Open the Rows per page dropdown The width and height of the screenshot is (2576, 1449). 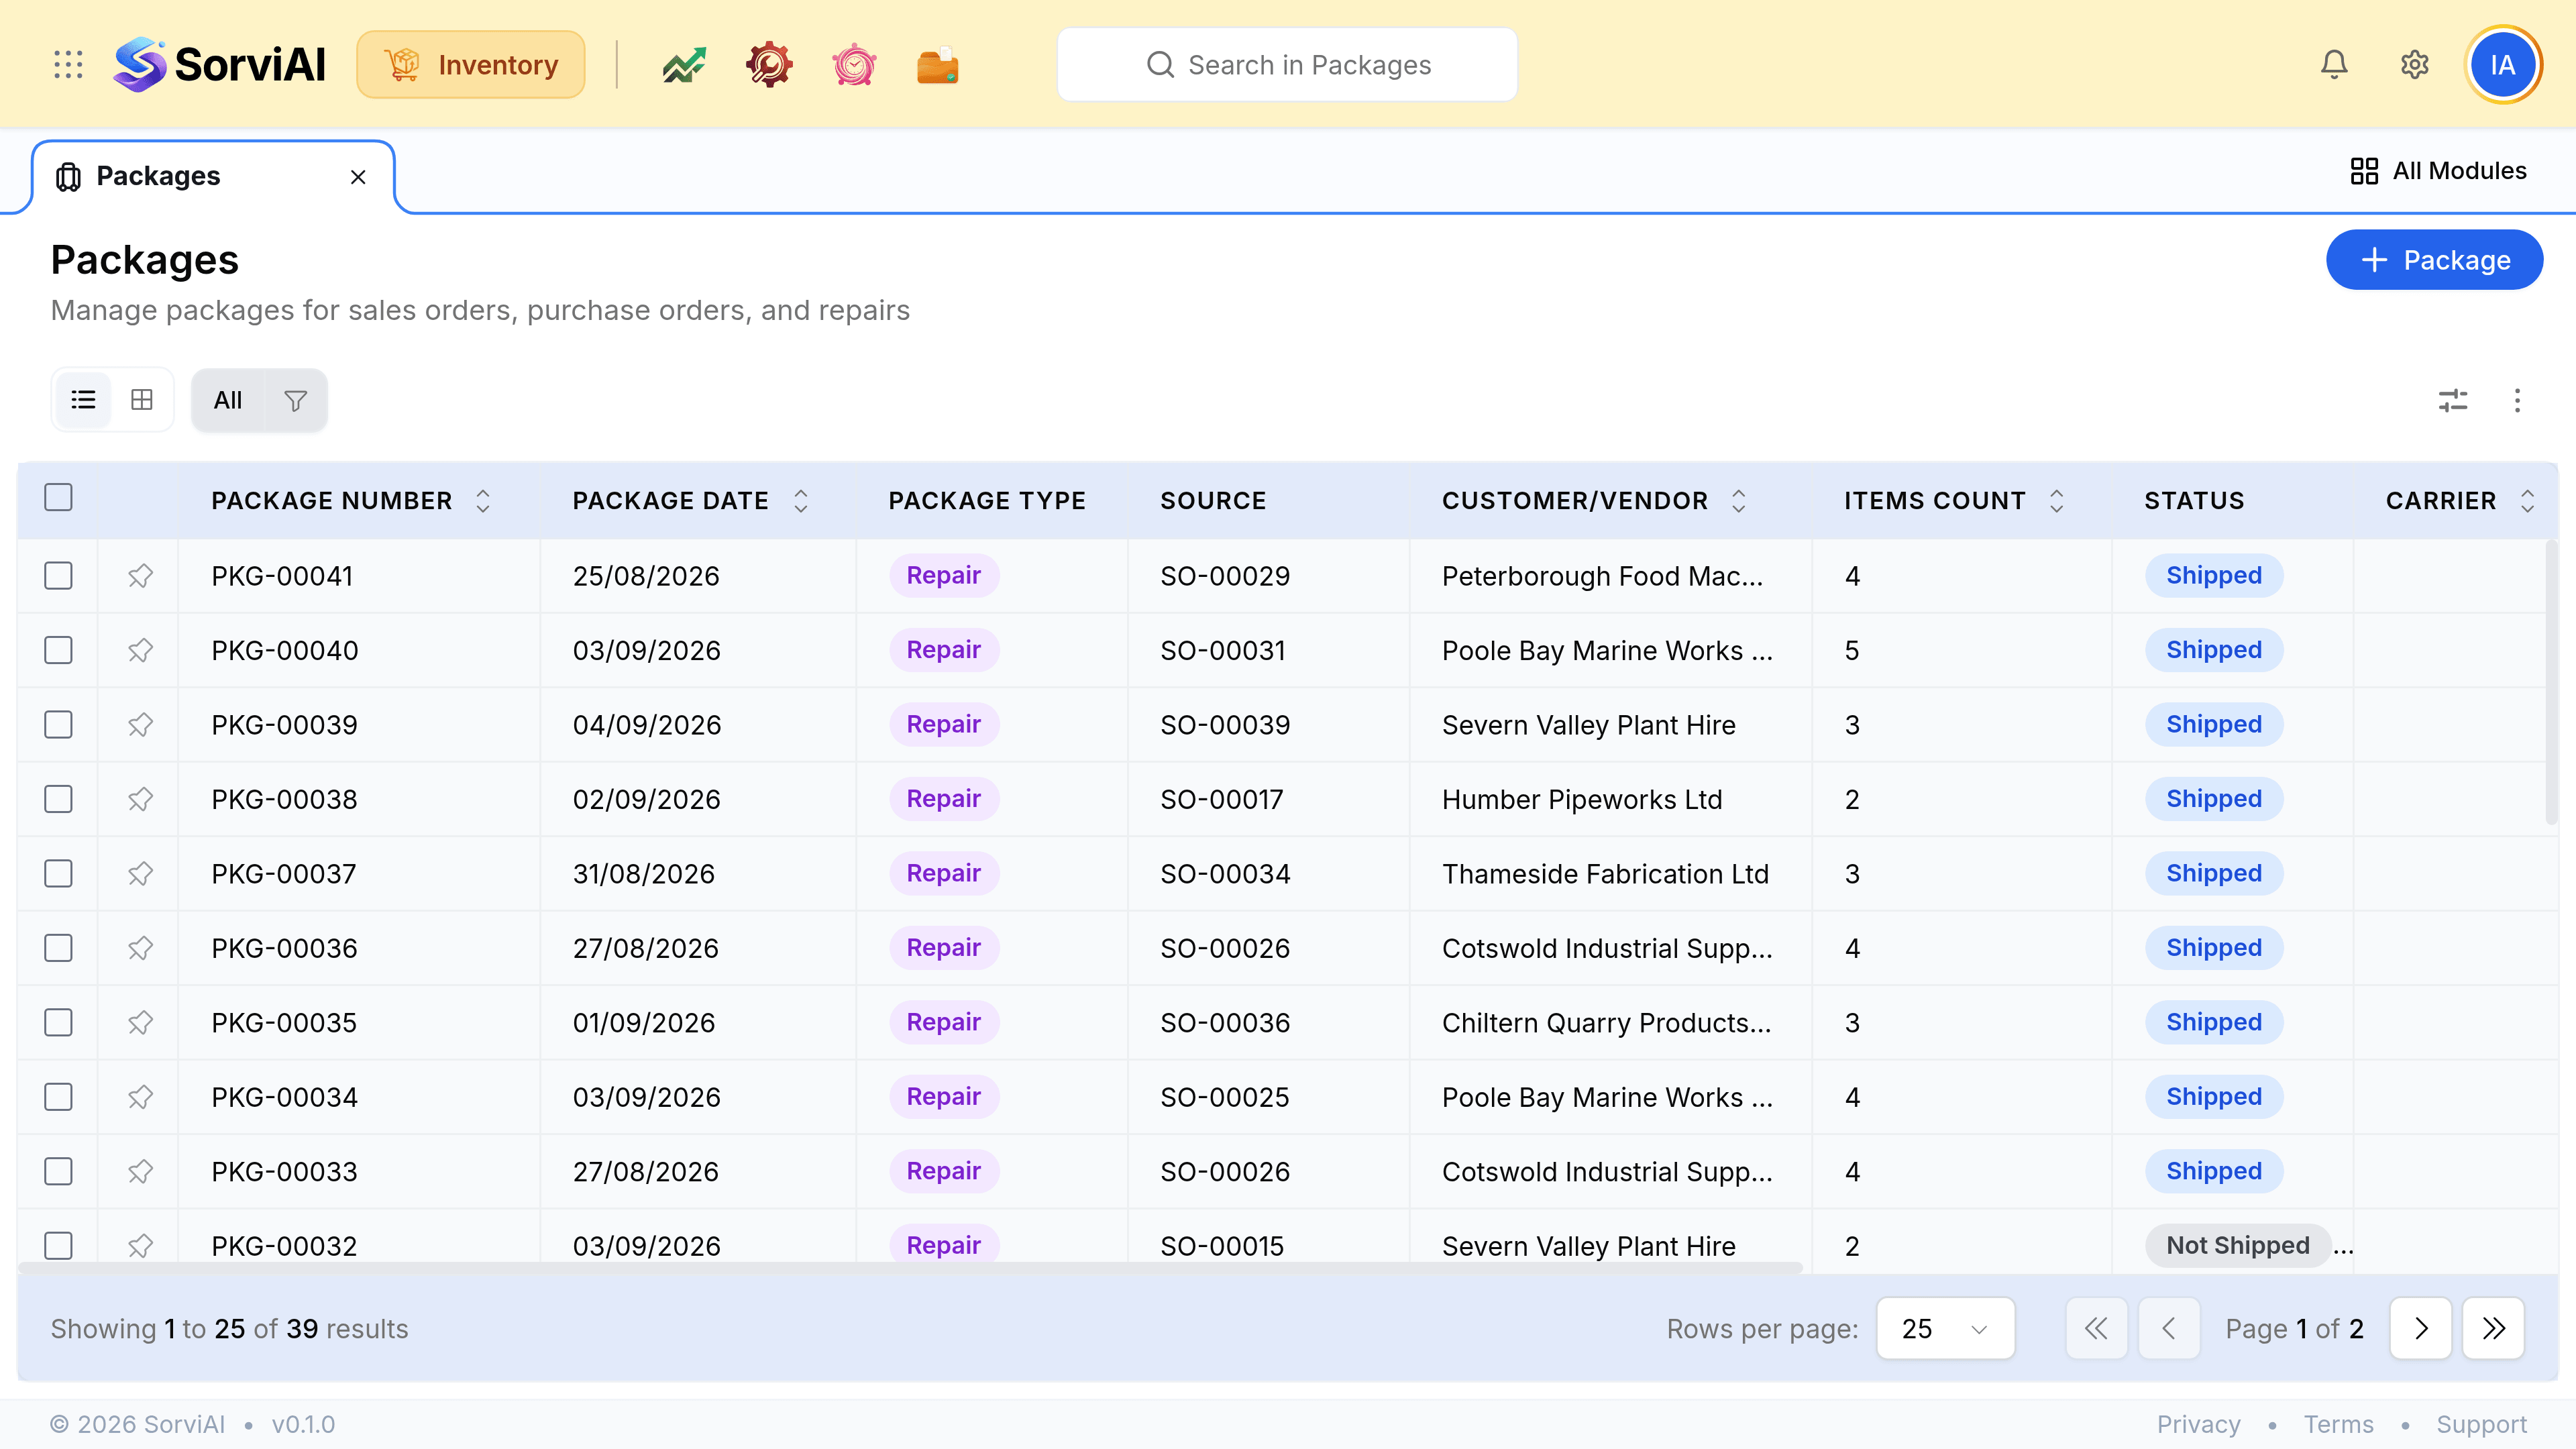[x=1945, y=1328]
